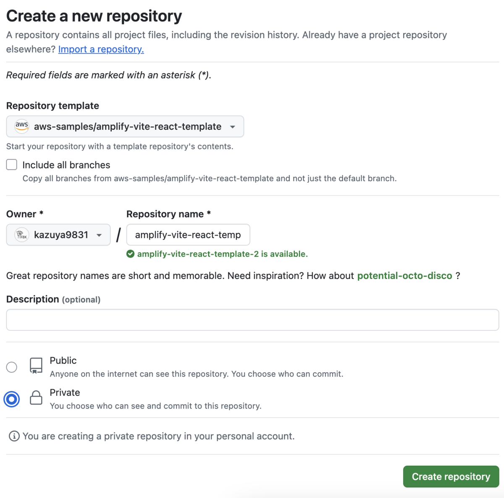Click the Repository name * label
The height and width of the screenshot is (498, 504).
168,214
